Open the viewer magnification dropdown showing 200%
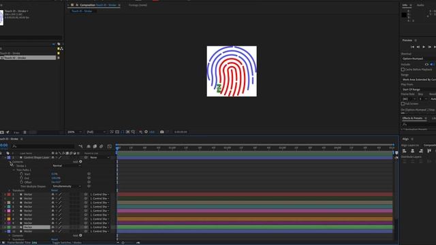Screen dimensions: 436x245 [x=74, y=132]
